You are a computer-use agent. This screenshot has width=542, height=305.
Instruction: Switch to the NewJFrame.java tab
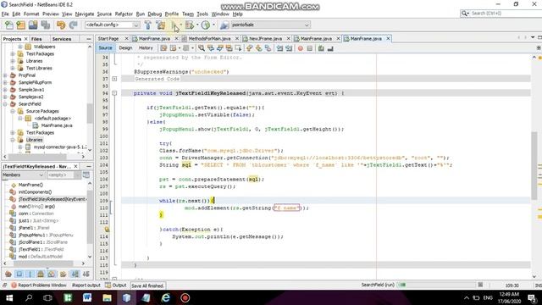pyautogui.click(x=265, y=39)
